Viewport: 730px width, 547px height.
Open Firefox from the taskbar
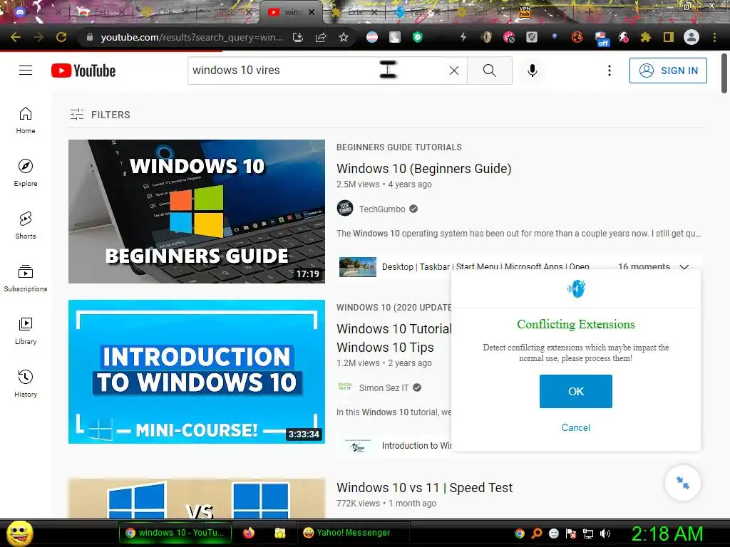point(249,533)
